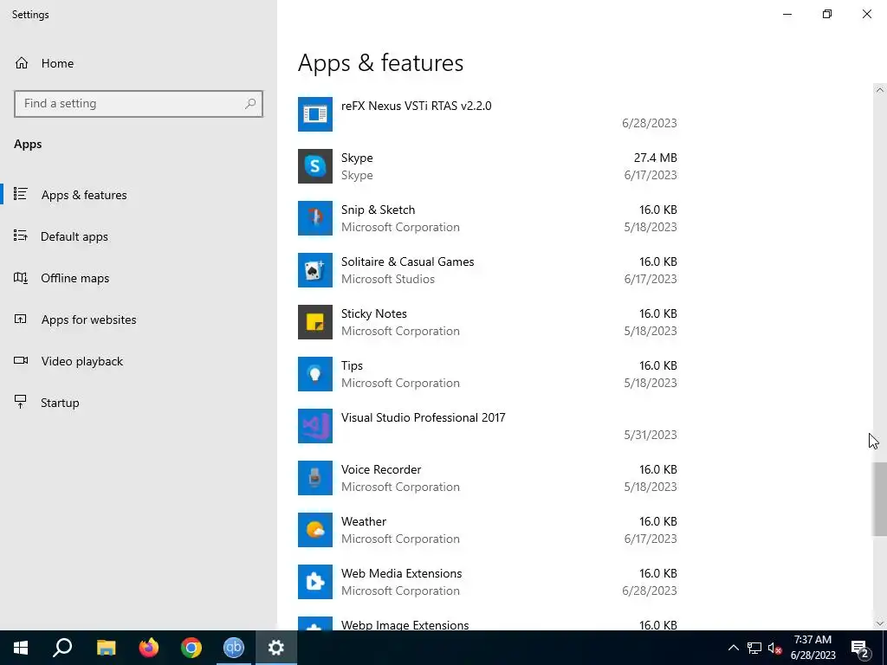Click the Skype app icon
The height and width of the screenshot is (665, 887).
pos(315,166)
